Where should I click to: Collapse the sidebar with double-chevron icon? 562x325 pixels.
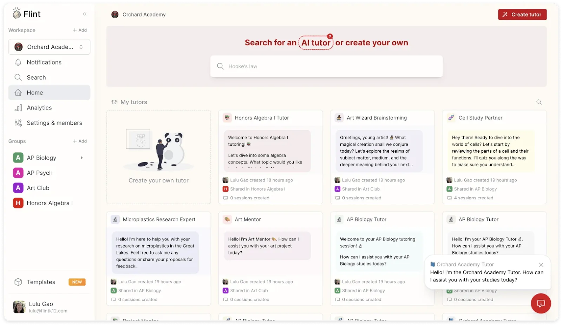click(x=85, y=14)
